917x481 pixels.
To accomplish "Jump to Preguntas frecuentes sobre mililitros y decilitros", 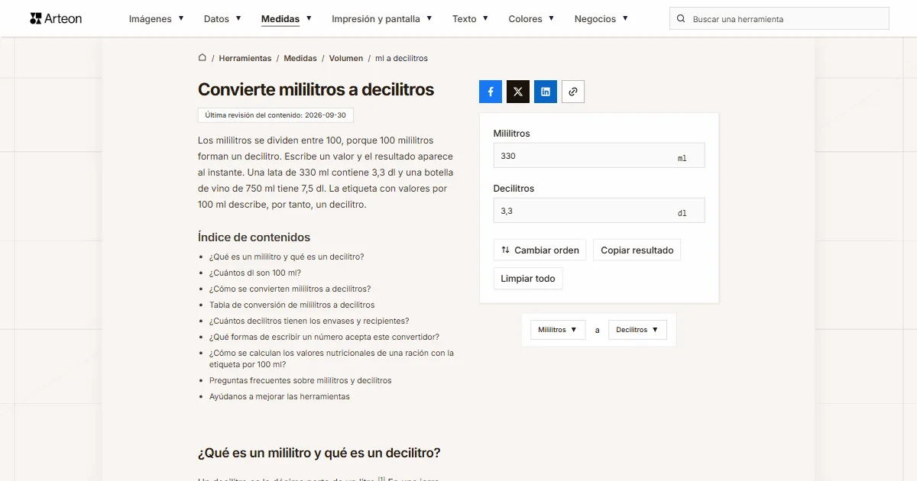I will click(x=300, y=380).
